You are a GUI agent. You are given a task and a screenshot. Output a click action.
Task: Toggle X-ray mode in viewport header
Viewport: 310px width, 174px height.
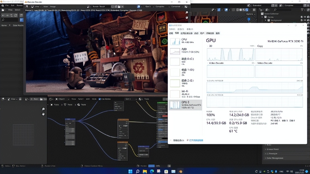point(234,10)
